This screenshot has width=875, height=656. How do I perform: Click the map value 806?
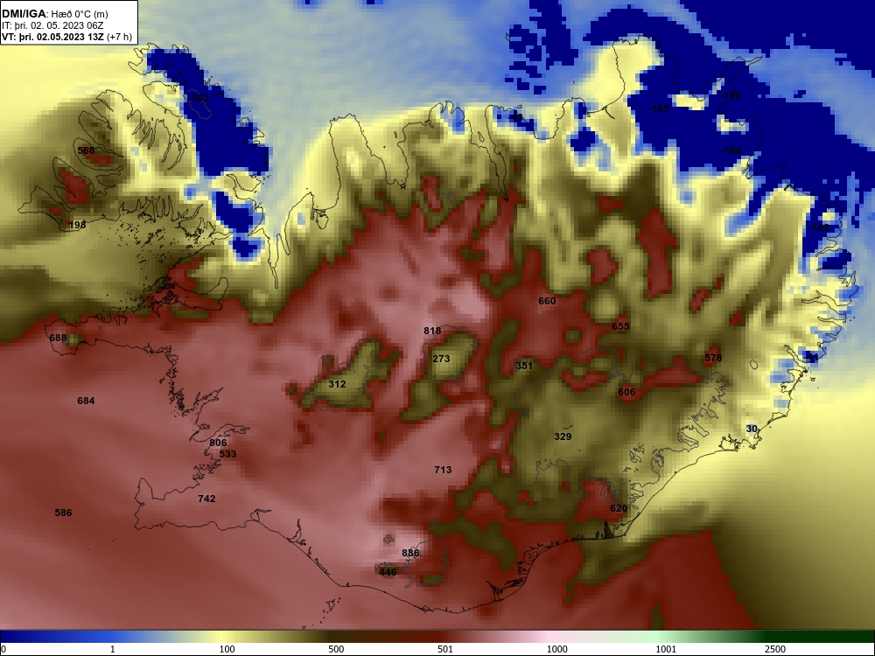point(218,443)
